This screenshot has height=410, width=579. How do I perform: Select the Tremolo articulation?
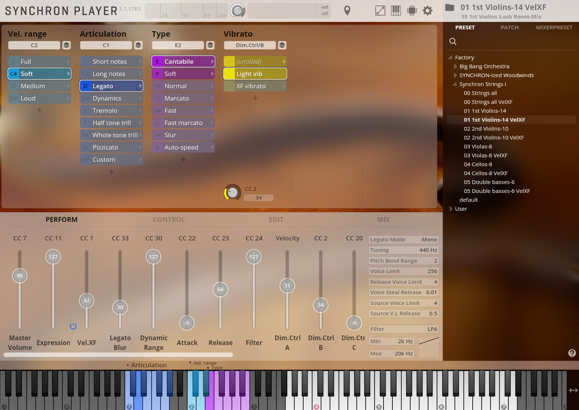point(111,111)
